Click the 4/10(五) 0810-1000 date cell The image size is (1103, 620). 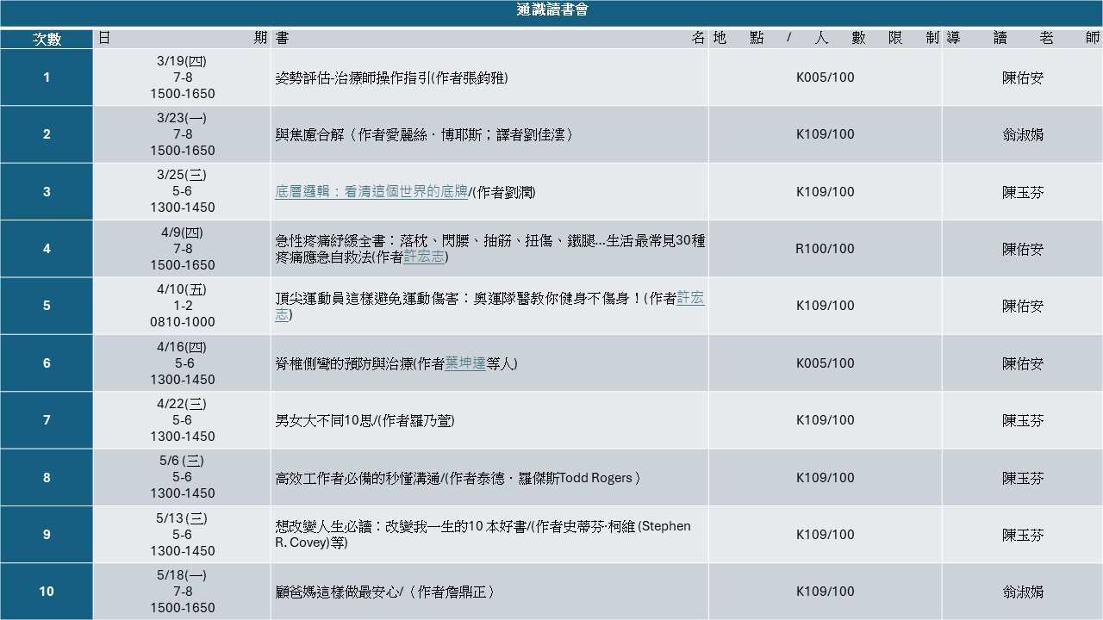182,306
